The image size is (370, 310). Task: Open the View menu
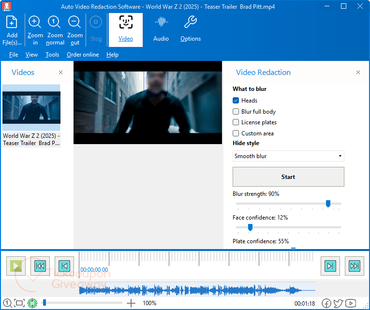coord(31,55)
